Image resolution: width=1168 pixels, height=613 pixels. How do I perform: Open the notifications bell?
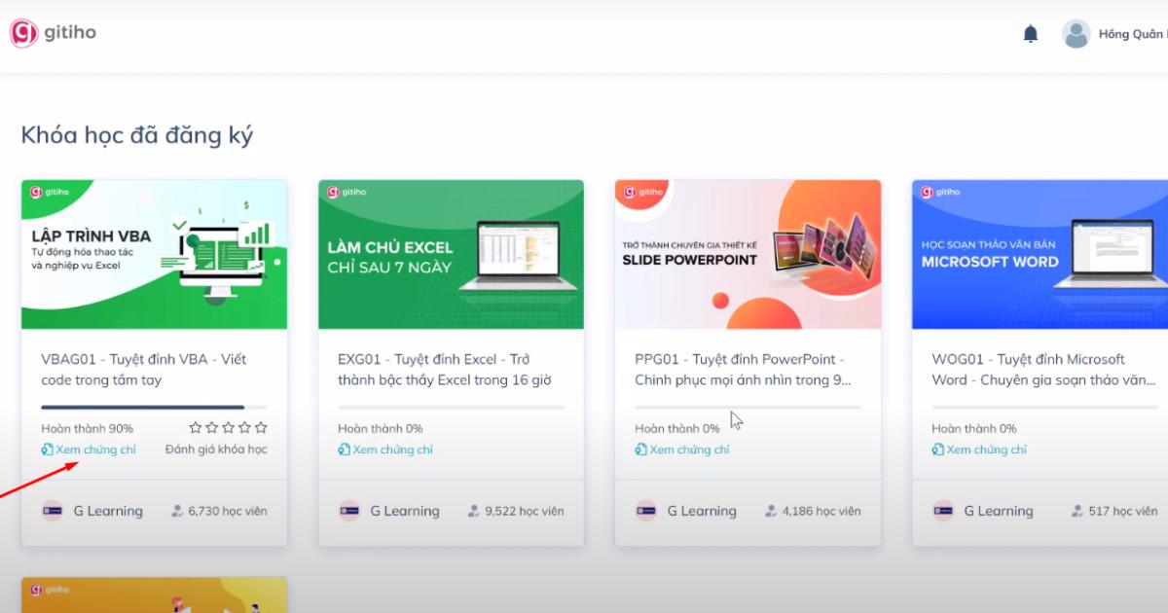point(1031,34)
